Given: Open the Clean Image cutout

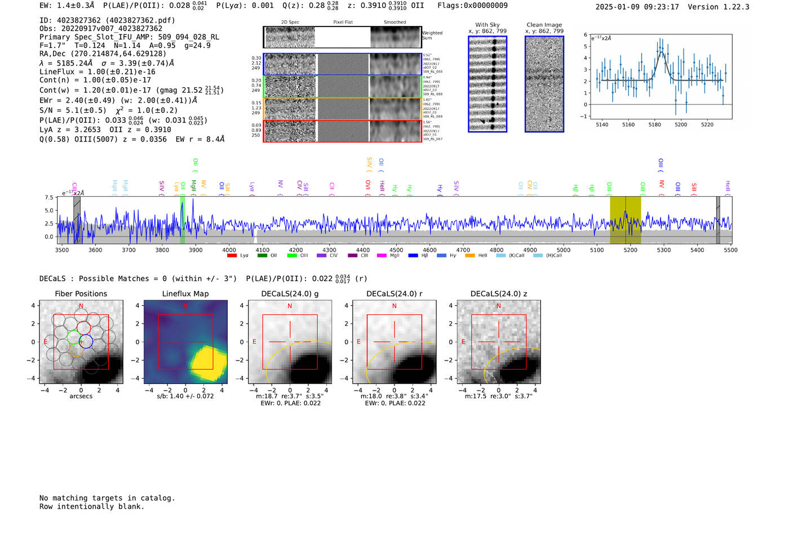Looking at the screenshot, I should 544,84.
